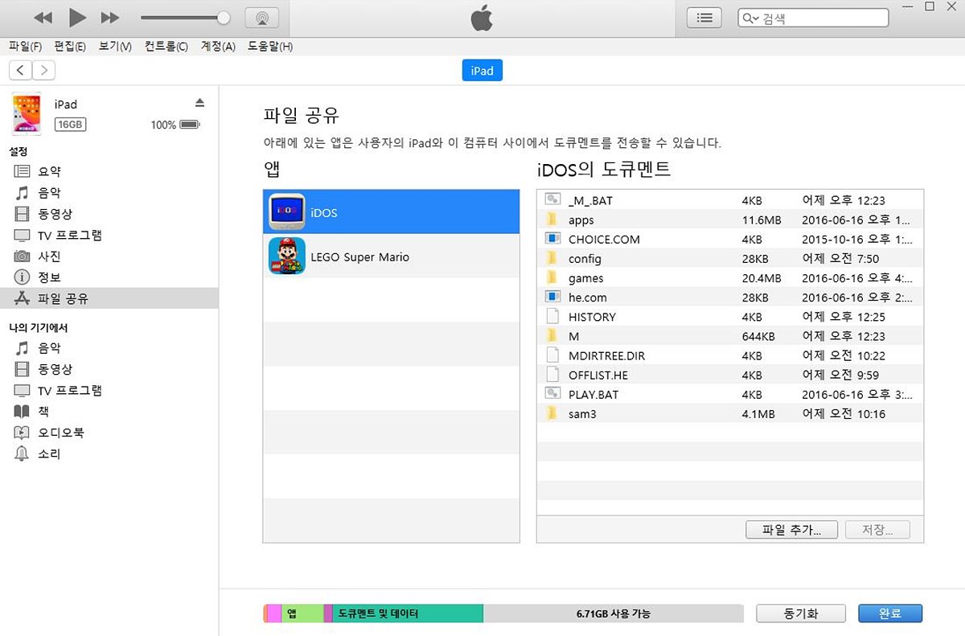Viewport: 965px width, 636px height.
Task: Focus the 검색 search field
Action: pyautogui.click(x=813, y=18)
